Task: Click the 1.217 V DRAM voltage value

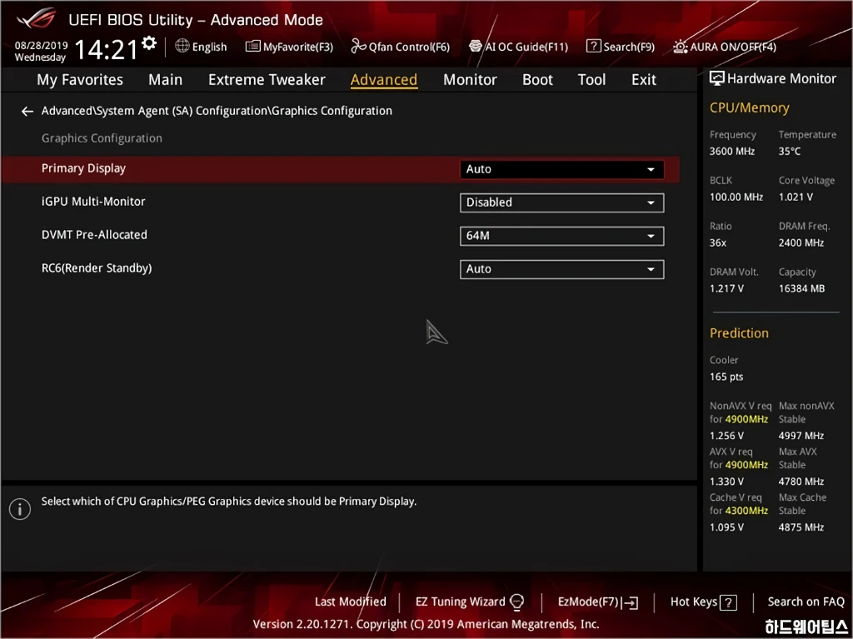Action: tap(726, 288)
